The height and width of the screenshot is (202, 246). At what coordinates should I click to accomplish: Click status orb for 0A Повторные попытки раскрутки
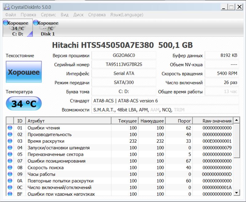[10, 181]
